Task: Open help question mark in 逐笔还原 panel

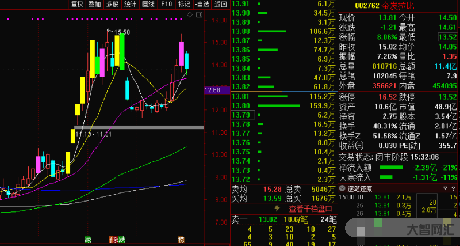Action: pyautogui.click(x=454, y=188)
